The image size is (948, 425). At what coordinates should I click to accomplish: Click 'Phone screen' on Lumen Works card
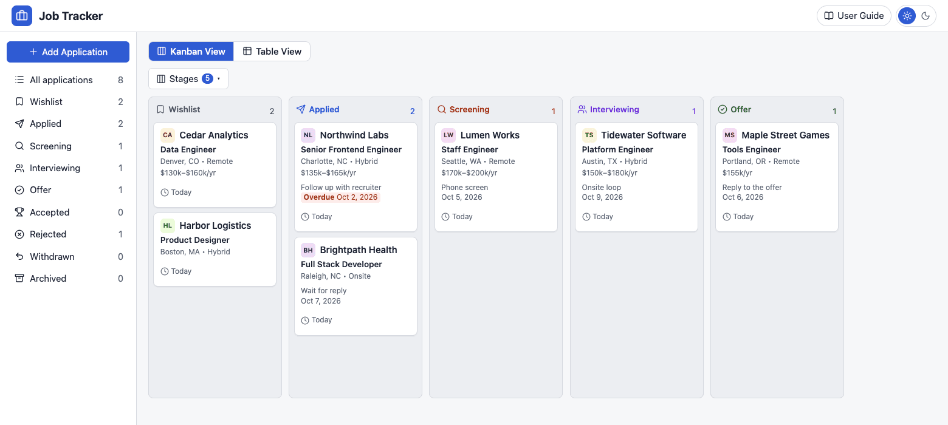tap(465, 188)
